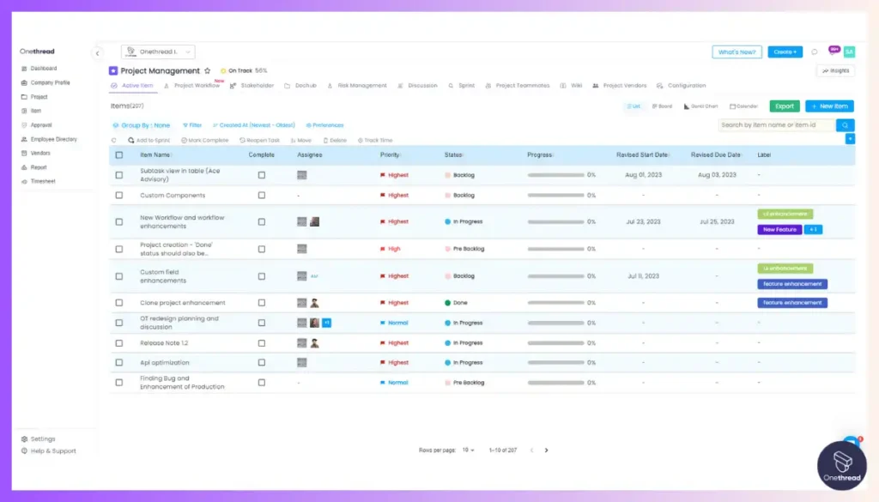The image size is (879, 502).
Task: Open rows per page dropdown
Action: click(468, 450)
